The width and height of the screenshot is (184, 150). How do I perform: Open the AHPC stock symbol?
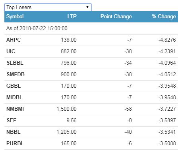click(14, 40)
